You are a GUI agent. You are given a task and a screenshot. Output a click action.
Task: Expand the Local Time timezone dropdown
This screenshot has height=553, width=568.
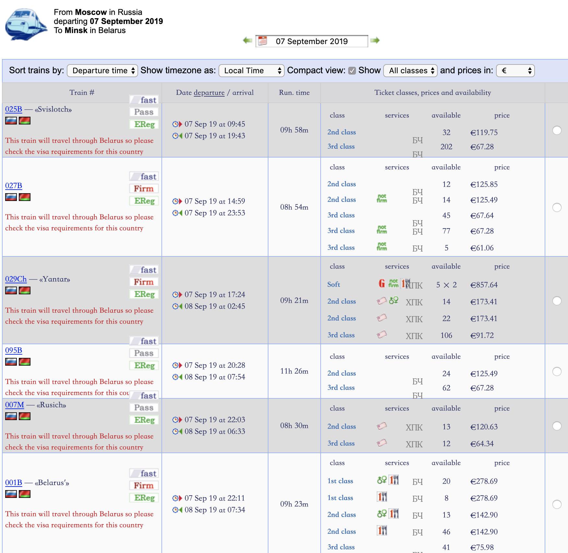[x=252, y=71]
